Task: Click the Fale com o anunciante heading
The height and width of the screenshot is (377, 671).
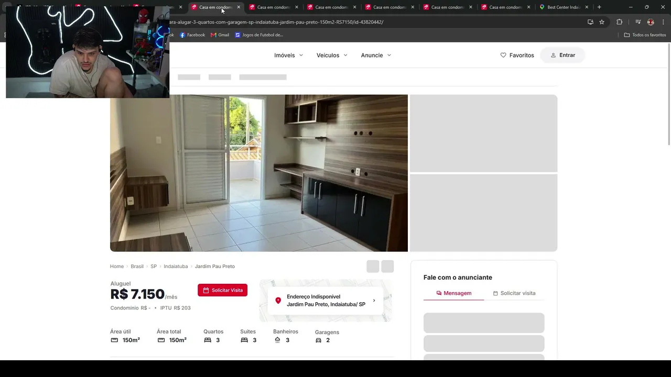Action: pyautogui.click(x=458, y=278)
